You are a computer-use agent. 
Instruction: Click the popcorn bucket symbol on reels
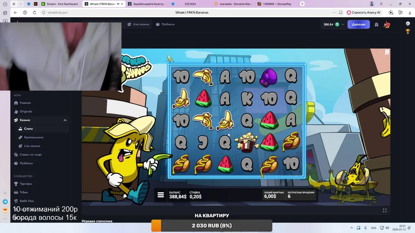coord(247,142)
